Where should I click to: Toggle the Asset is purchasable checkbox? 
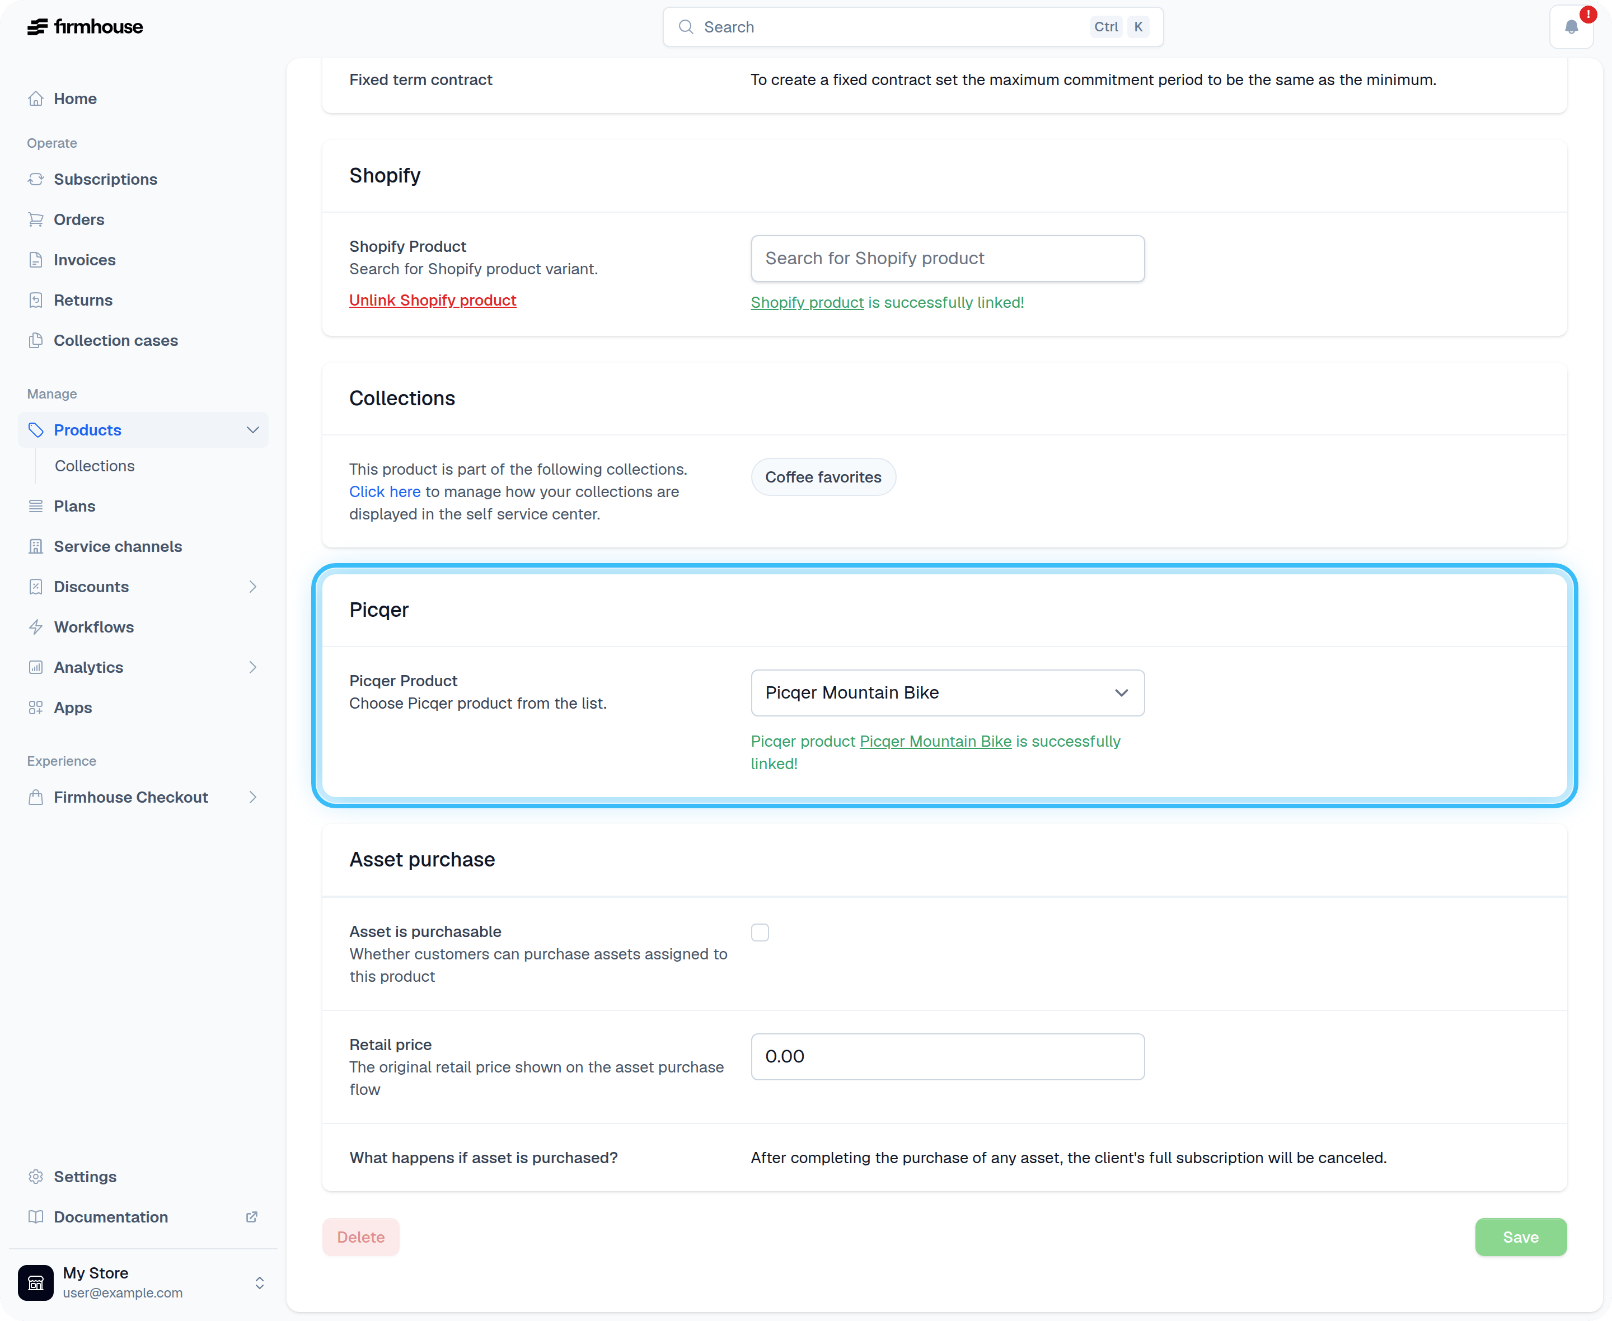760,932
